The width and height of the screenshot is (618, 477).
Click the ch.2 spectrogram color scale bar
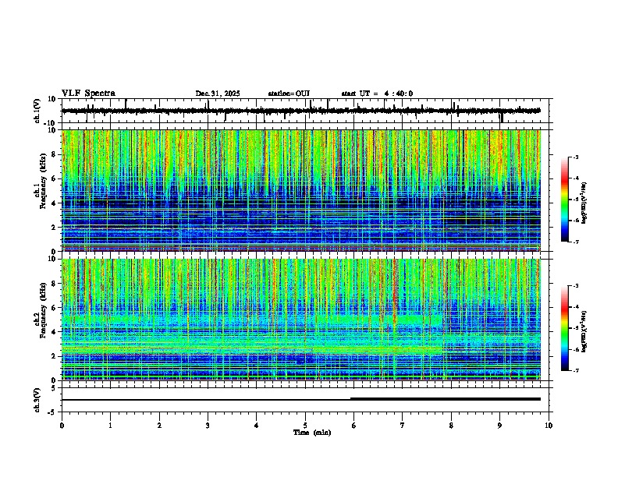(564, 328)
